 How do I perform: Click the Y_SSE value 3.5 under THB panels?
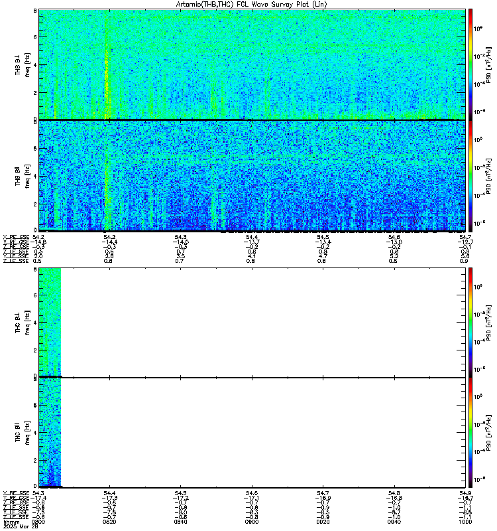180,256
